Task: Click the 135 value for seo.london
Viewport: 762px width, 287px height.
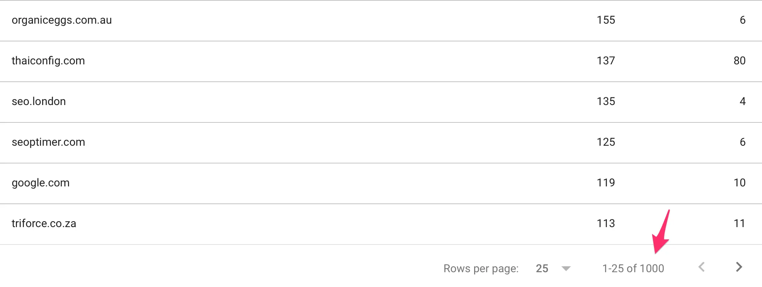Action: coord(606,102)
